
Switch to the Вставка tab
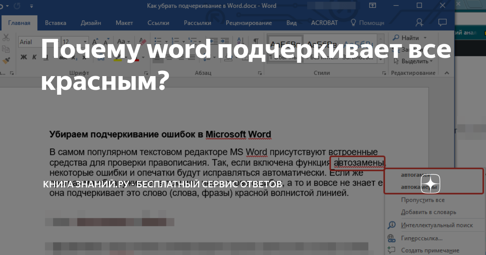55,23
